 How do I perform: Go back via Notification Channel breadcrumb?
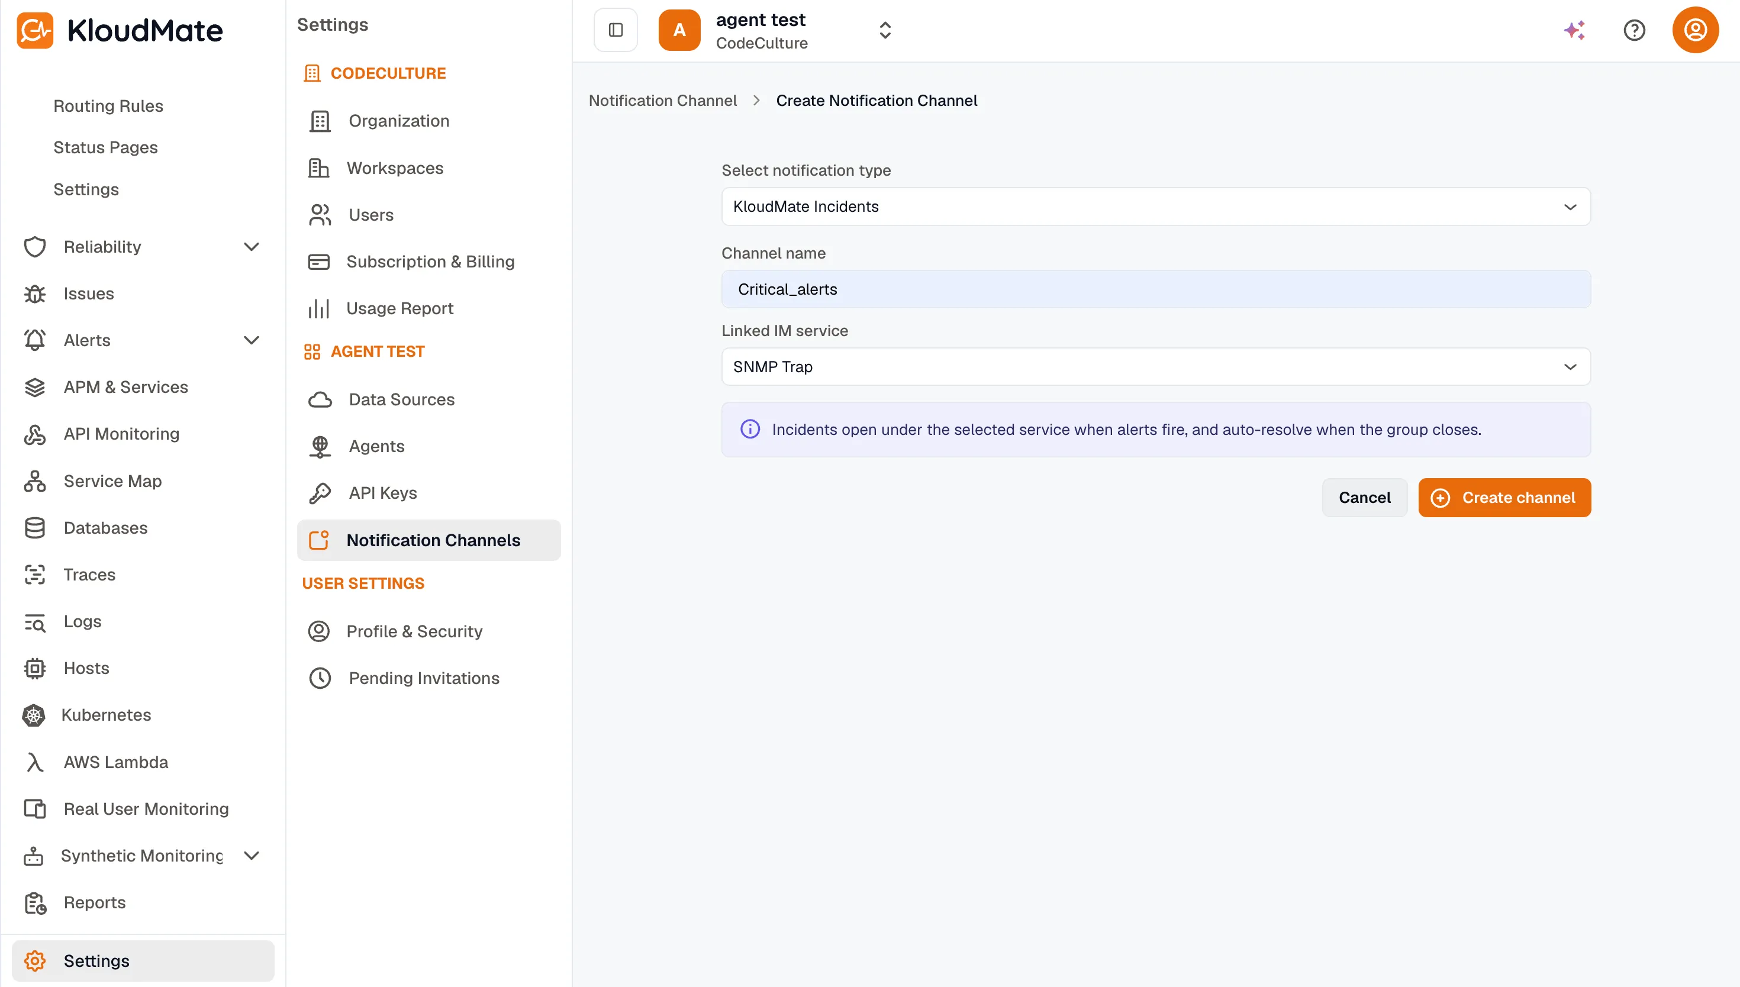click(x=662, y=101)
